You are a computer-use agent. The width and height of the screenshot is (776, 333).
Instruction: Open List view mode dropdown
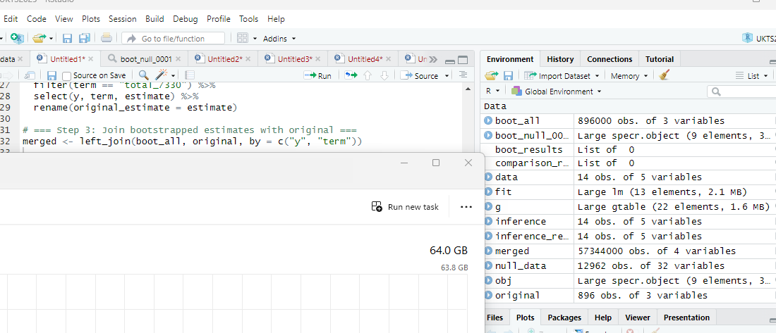(x=752, y=75)
